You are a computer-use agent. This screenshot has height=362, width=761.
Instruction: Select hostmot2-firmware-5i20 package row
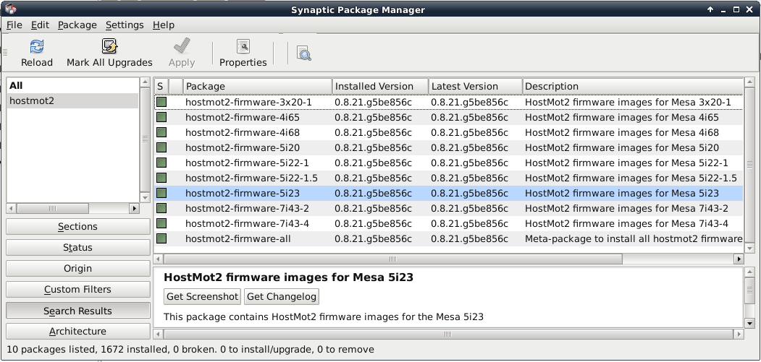point(448,147)
